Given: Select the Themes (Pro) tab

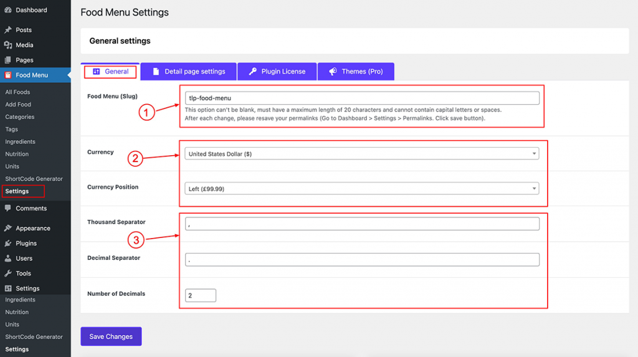Looking at the screenshot, I should [356, 71].
